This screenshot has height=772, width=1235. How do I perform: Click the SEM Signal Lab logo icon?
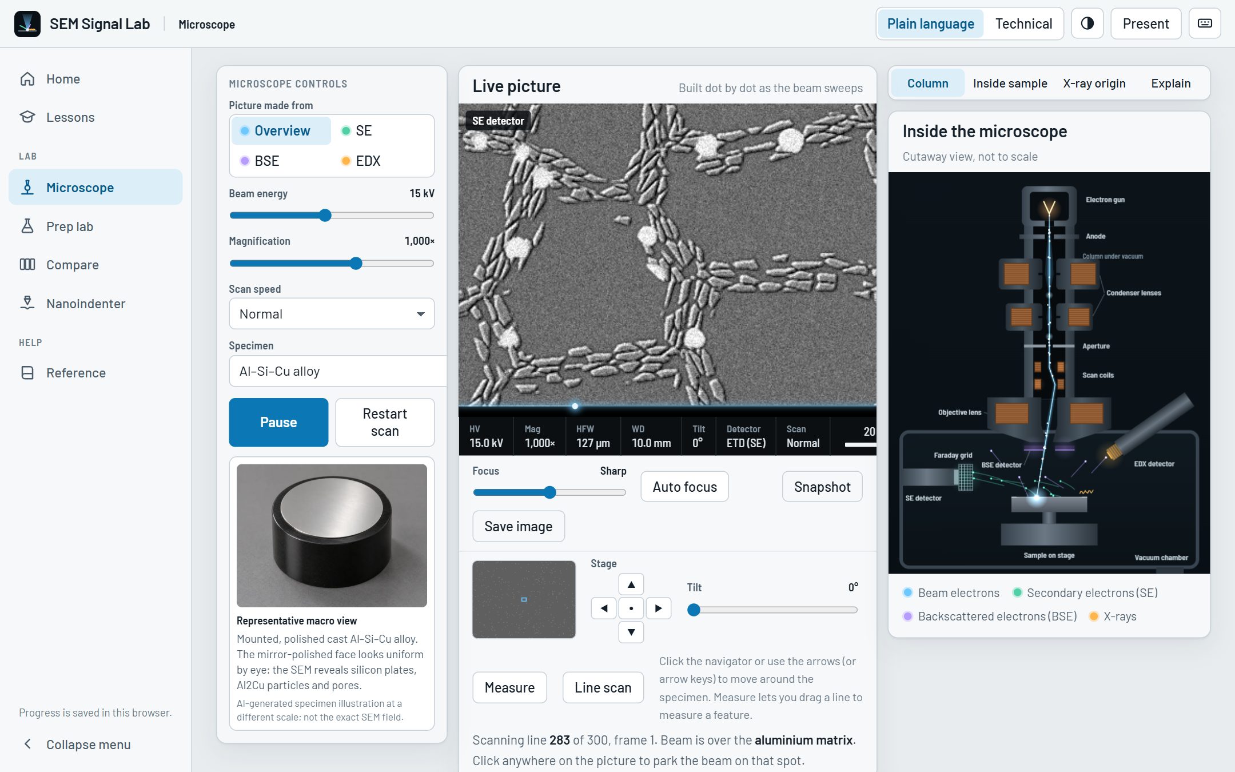click(27, 24)
